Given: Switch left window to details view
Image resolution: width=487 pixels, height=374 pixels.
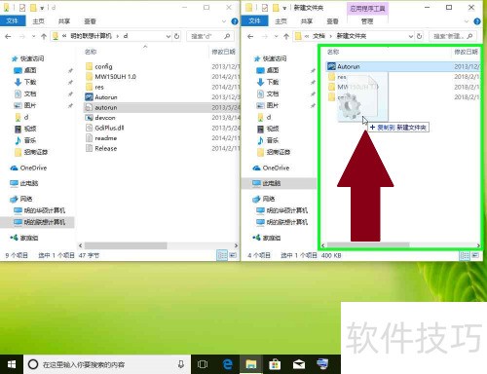Looking at the screenshot, I should 222,255.
